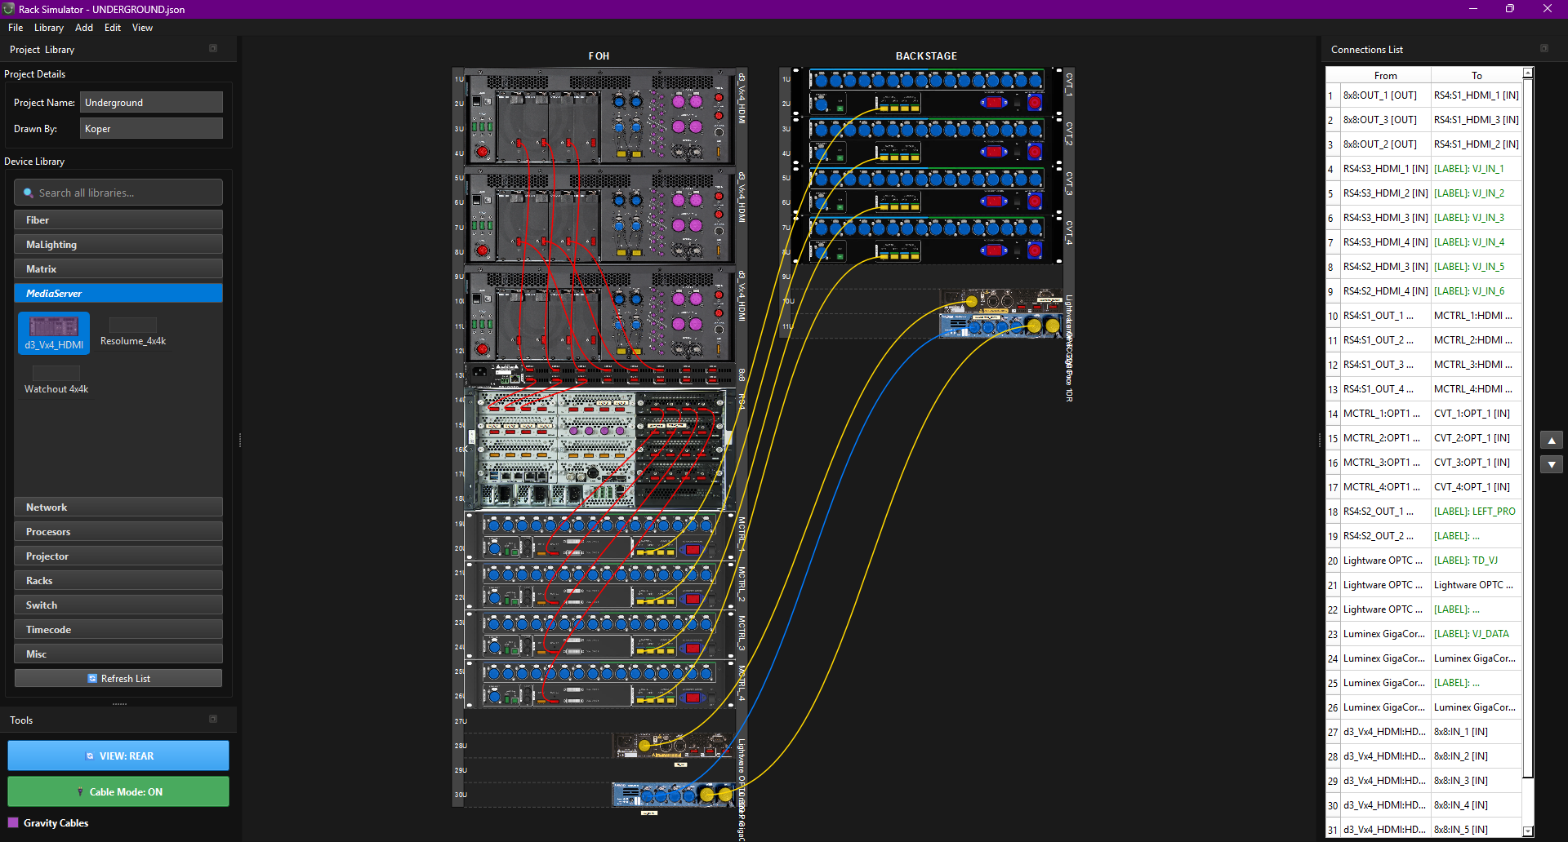Expand the Network library category
The height and width of the screenshot is (842, 1568).
(x=118, y=507)
